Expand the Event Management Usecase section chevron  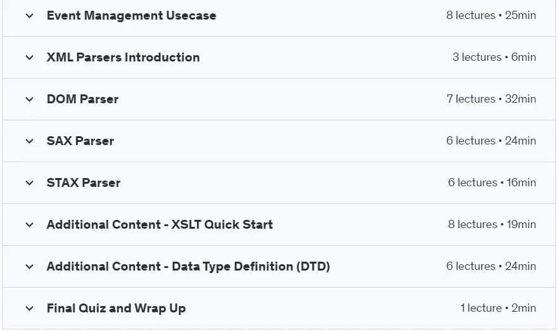click(x=30, y=16)
